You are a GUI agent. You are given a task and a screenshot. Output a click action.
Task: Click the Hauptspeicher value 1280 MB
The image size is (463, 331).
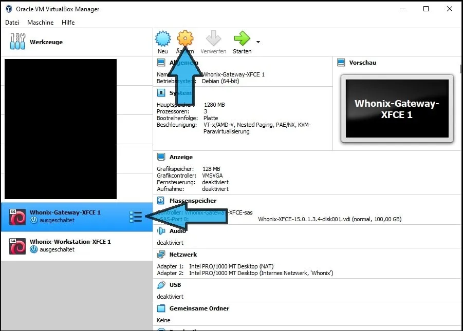[x=214, y=105]
